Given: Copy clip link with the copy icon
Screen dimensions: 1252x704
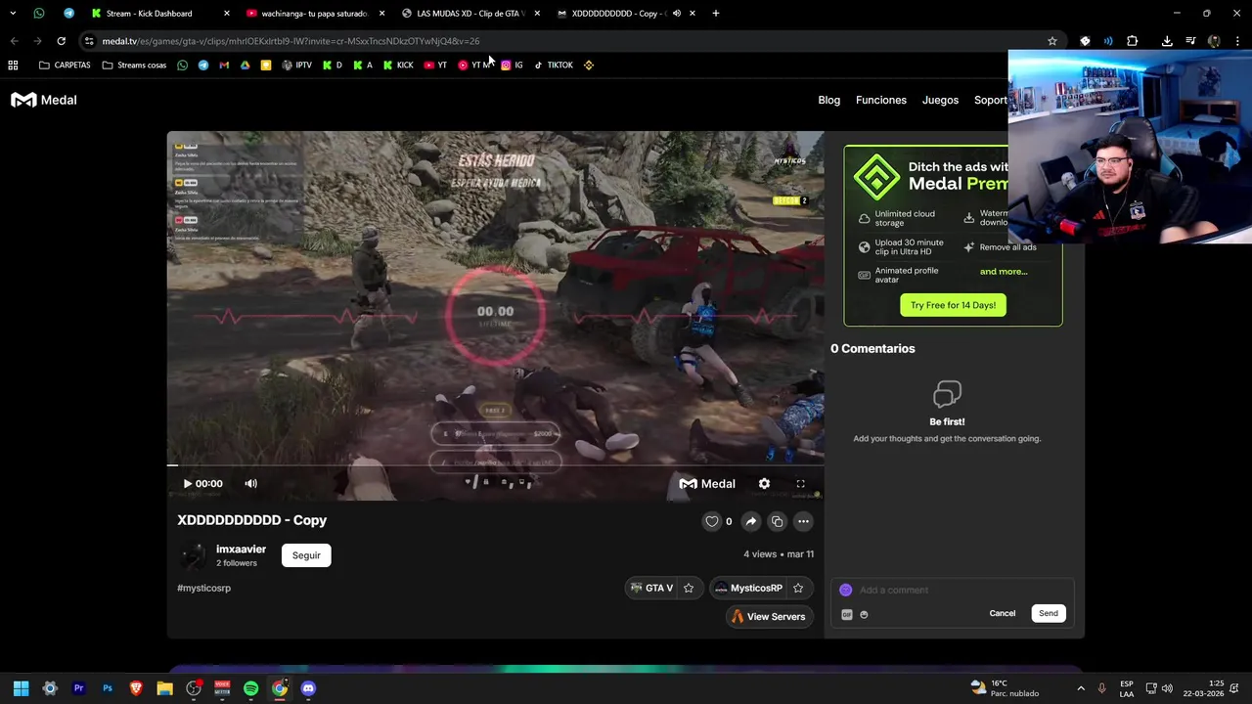Looking at the screenshot, I should coord(777,521).
